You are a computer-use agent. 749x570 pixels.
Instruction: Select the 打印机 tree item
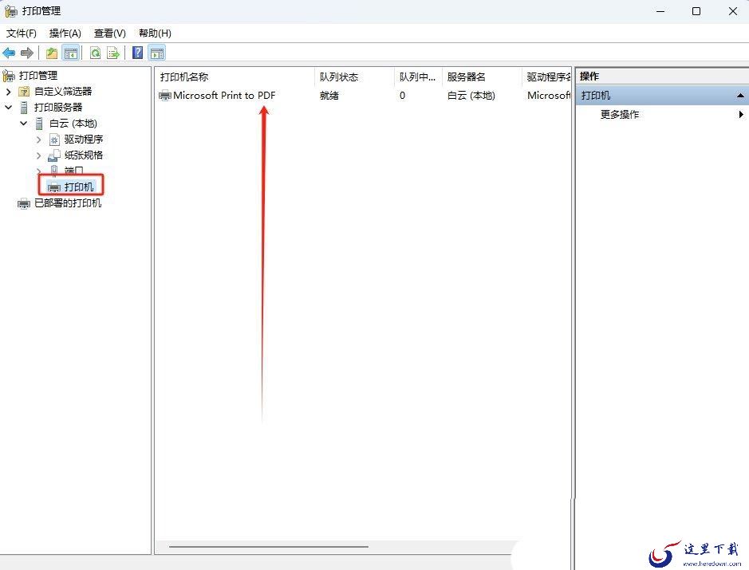[79, 187]
